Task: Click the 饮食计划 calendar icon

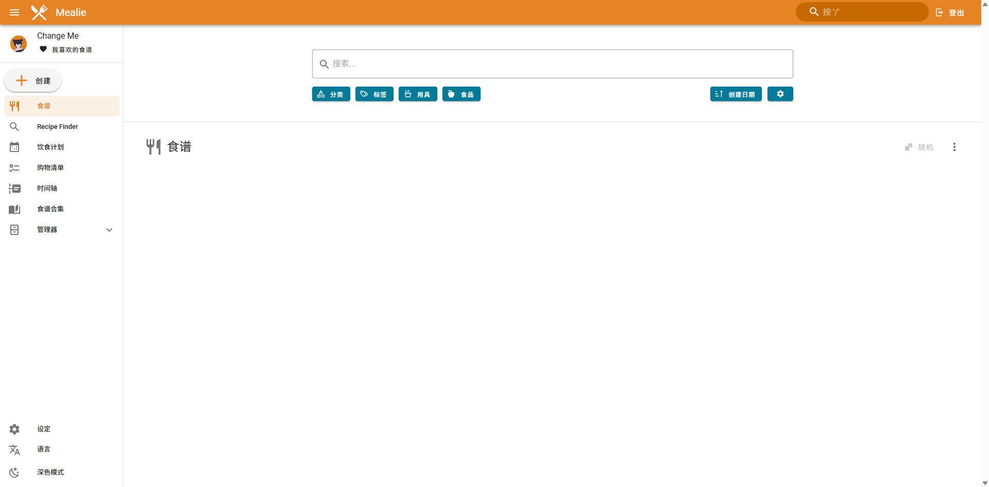Action: coord(14,147)
